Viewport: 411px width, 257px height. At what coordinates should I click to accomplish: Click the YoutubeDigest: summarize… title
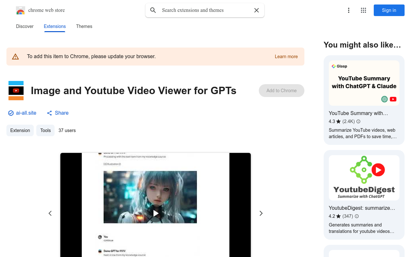tap(362, 208)
